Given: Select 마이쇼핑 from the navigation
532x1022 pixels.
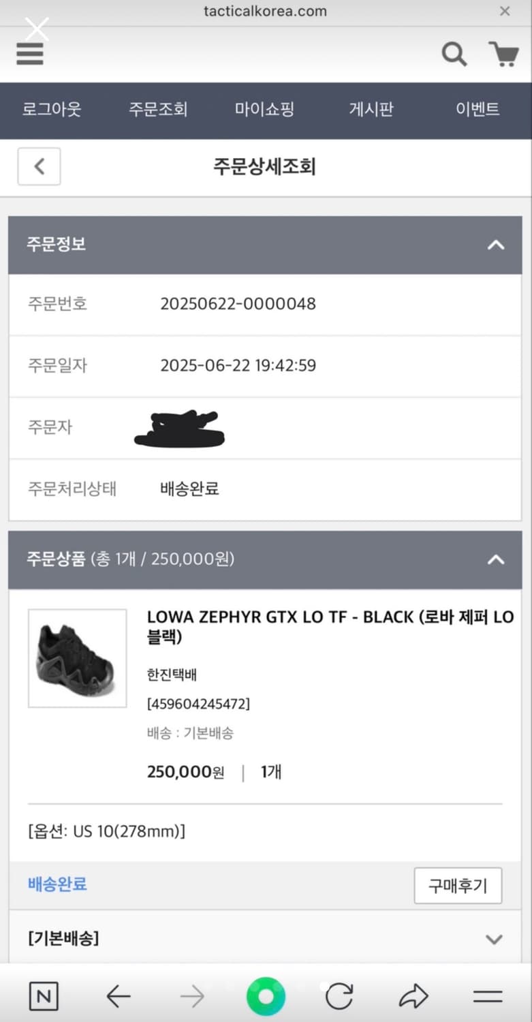Looking at the screenshot, I should 264,110.
